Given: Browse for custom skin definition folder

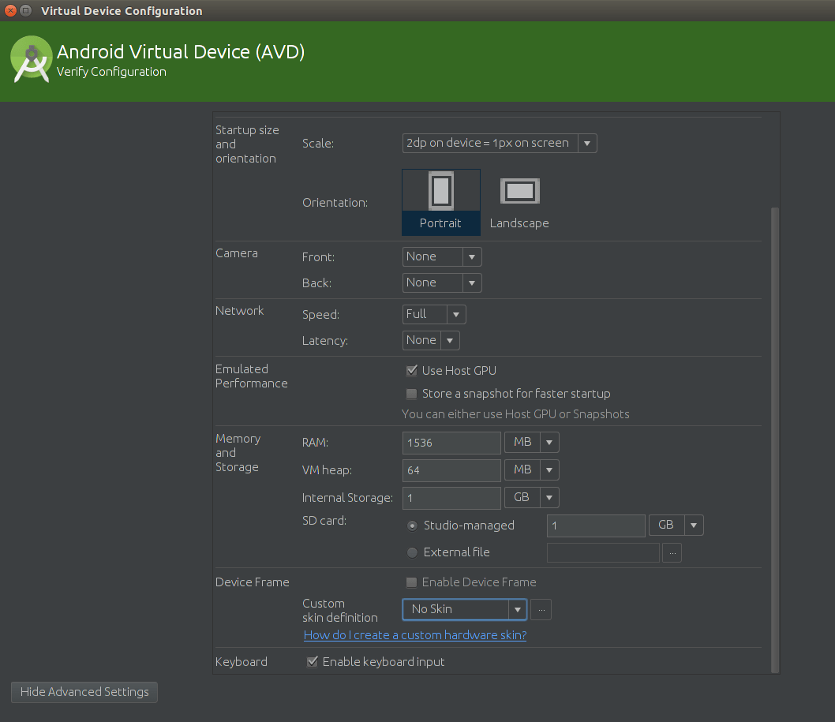Looking at the screenshot, I should [x=541, y=610].
